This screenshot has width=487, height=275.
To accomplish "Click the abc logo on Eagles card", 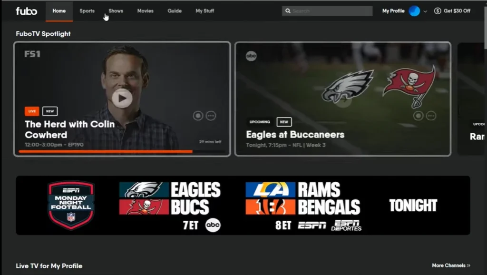I will (x=251, y=56).
